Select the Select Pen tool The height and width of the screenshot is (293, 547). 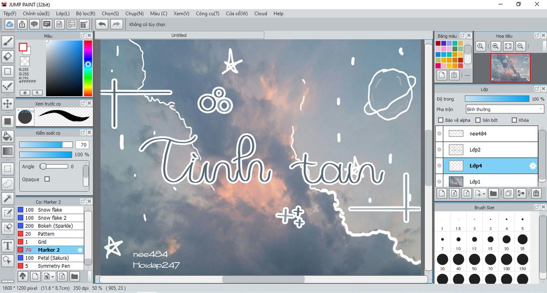pos(7,213)
